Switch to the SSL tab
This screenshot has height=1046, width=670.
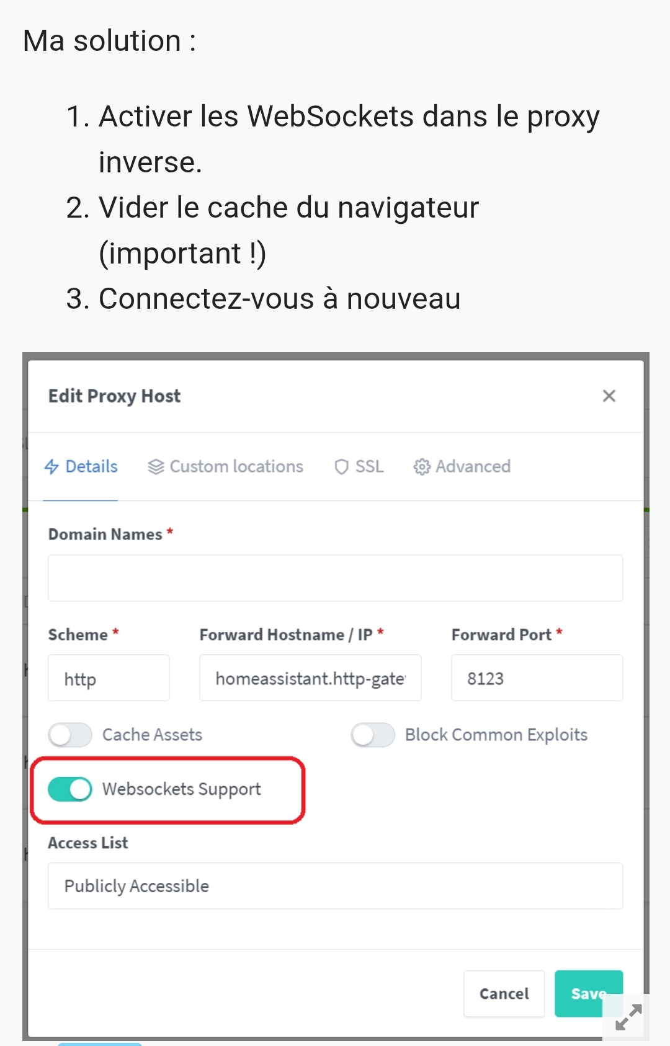tap(359, 466)
